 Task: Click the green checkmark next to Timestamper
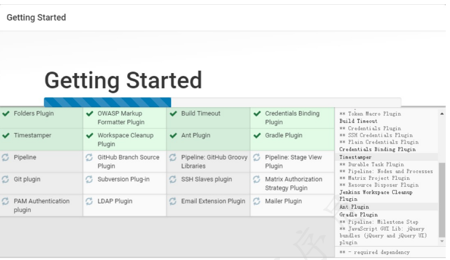6,136
